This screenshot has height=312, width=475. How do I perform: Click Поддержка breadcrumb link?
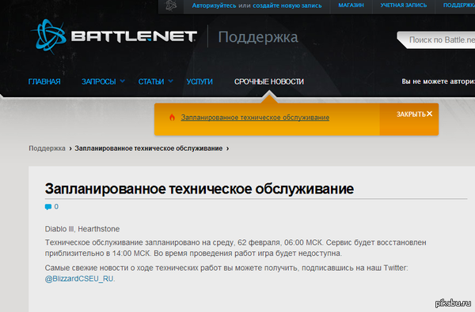47,148
